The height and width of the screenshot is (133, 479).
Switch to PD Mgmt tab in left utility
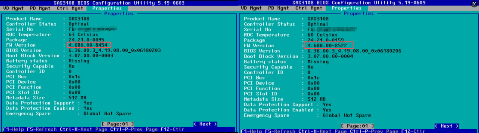click(40, 8)
